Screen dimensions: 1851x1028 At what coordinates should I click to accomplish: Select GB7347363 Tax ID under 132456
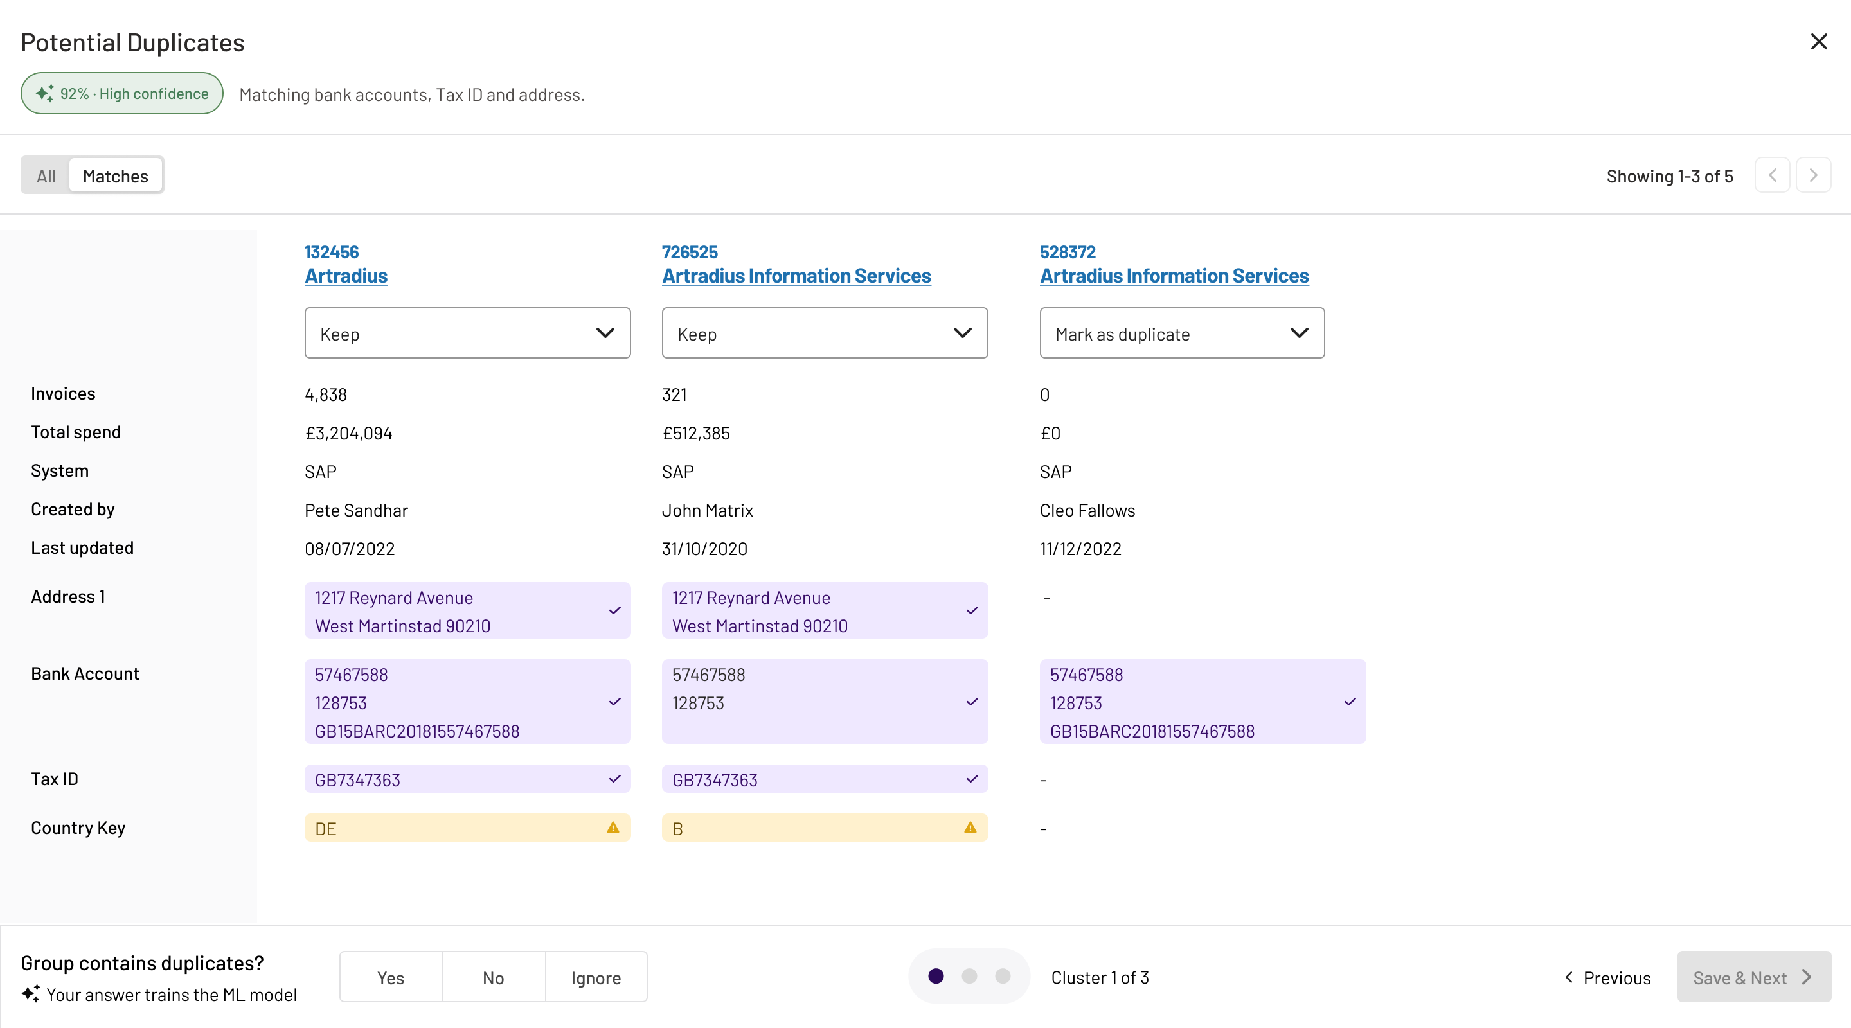pos(468,779)
